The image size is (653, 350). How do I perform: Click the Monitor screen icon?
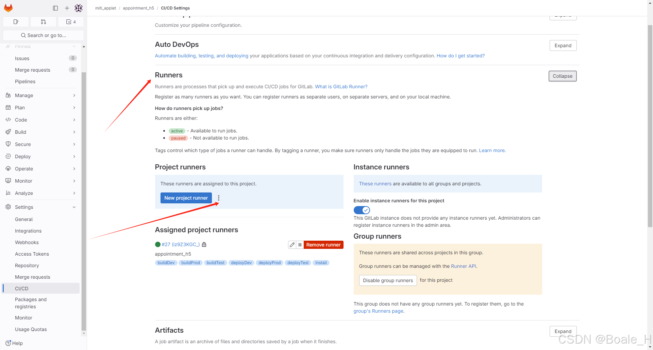pos(8,181)
